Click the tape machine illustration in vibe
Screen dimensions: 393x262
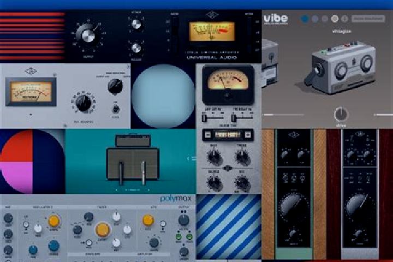pos(341,68)
